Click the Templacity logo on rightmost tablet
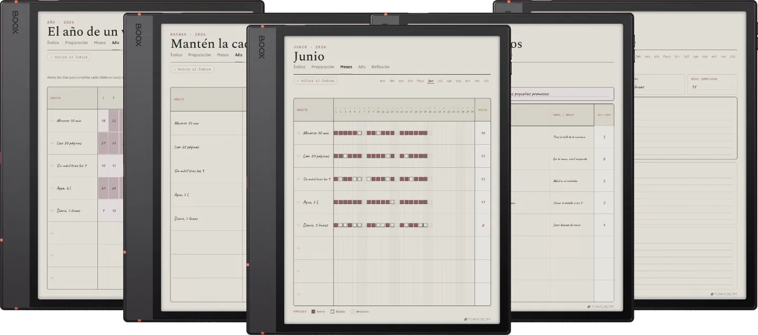Image resolution: width=758 pixels, height=335 pixels. coord(724,294)
